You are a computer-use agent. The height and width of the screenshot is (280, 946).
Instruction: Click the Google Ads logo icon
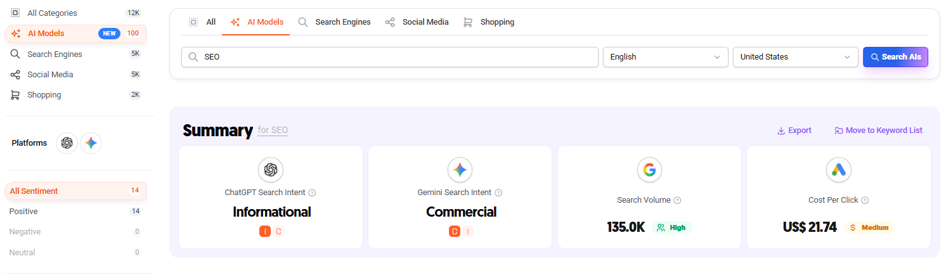pos(838,170)
